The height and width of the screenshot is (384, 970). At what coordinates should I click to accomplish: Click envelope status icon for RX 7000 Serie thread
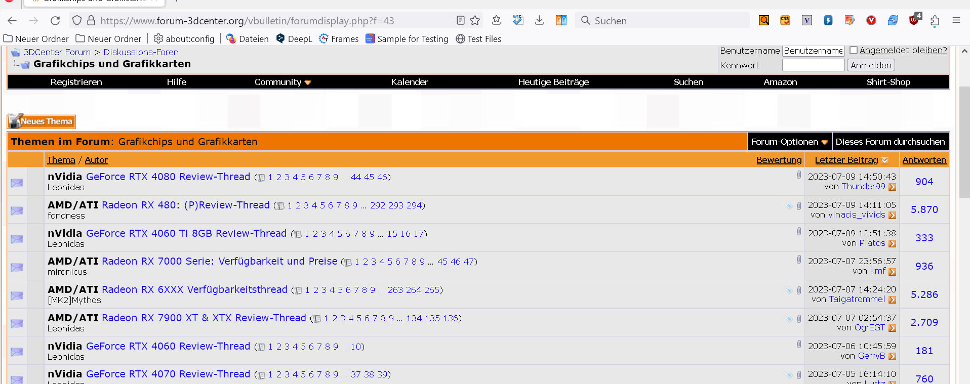tap(17, 267)
